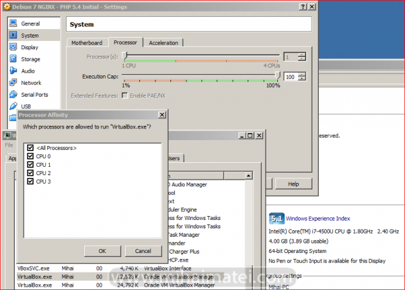Viewport: 405px width, 290px height.
Task: Maximize the Task Manager window
Action: (x=250, y=136)
